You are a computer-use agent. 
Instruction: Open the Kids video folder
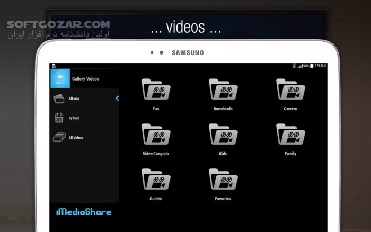tap(223, 135)
